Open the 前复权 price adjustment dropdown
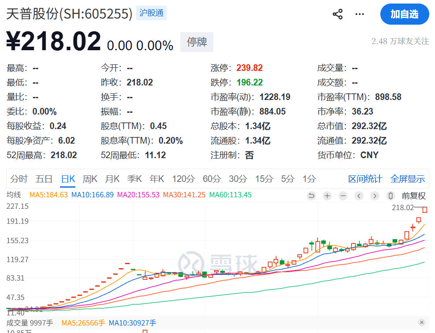Screen dimensions: 435x333 tap(414, 196)
